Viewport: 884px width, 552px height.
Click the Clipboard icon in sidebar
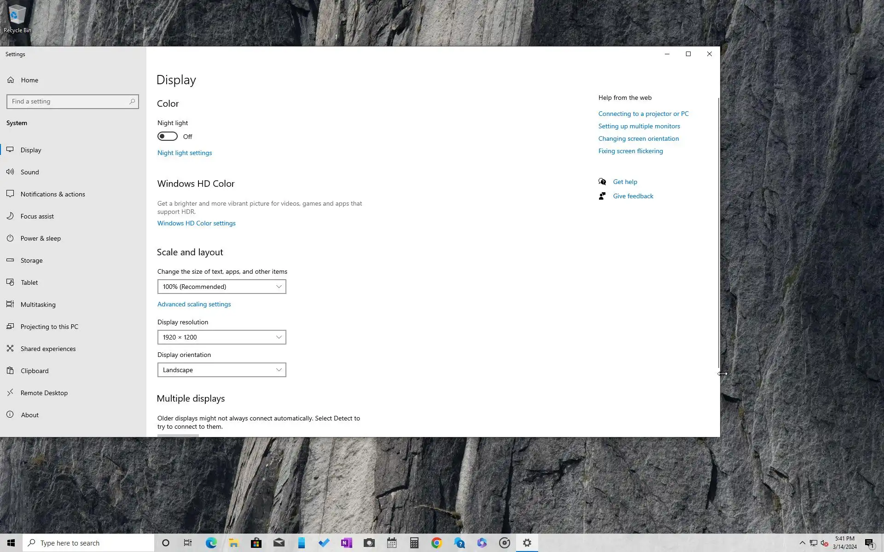pos(10,371)
